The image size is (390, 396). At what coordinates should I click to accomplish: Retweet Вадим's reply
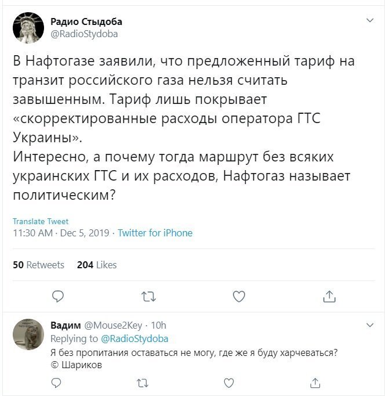(x=143, y=383)
